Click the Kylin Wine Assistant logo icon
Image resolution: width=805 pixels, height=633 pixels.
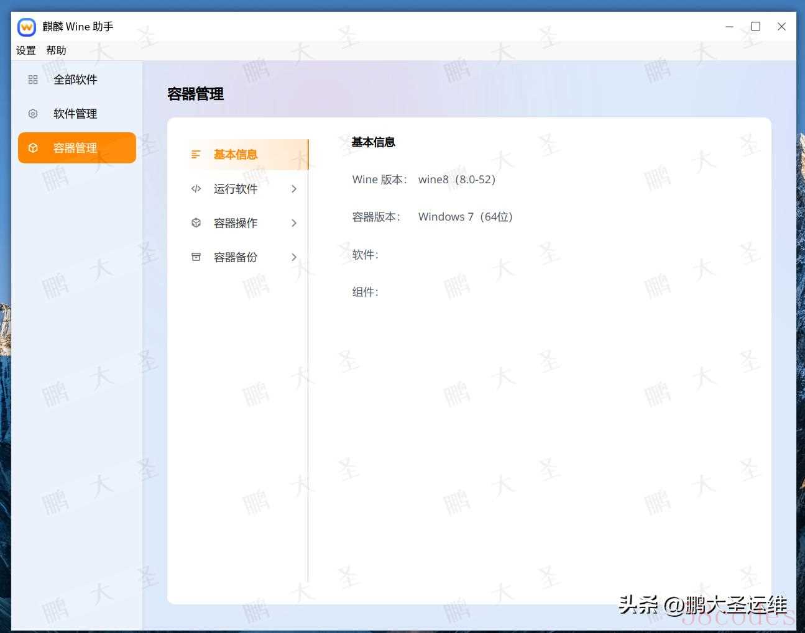(x=27, y=27)
